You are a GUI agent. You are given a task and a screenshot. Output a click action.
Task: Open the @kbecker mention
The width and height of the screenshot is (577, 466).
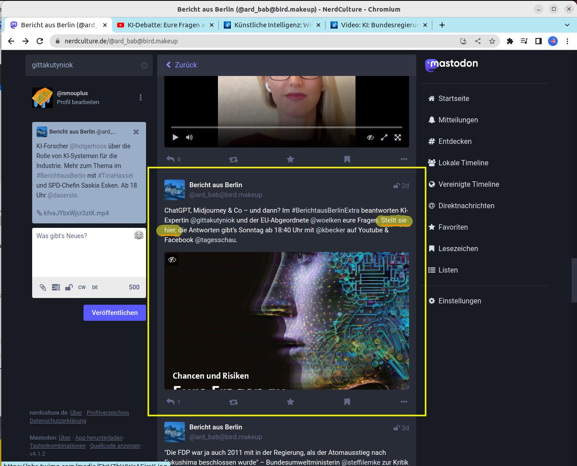(x=330, y=230)
